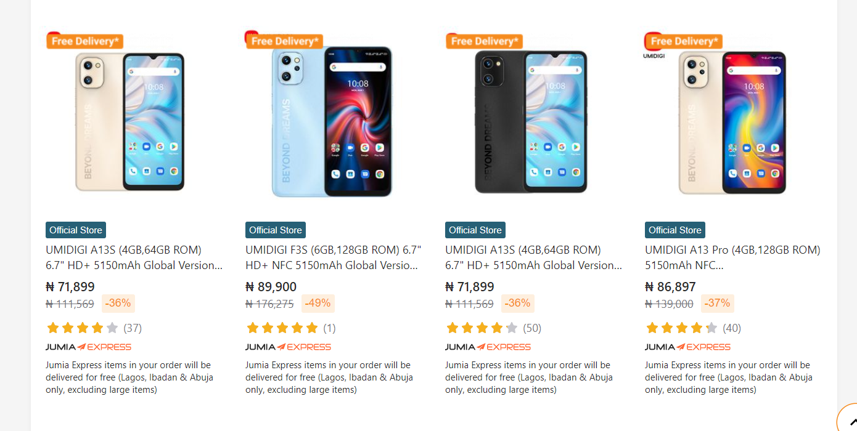The image size is (857, 431).
Task: Open the blue UMIDIGI F3S phone image
Action: tap(332, 121)
